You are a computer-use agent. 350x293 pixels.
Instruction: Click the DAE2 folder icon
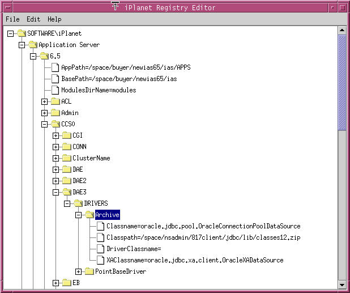coord(67,181)
